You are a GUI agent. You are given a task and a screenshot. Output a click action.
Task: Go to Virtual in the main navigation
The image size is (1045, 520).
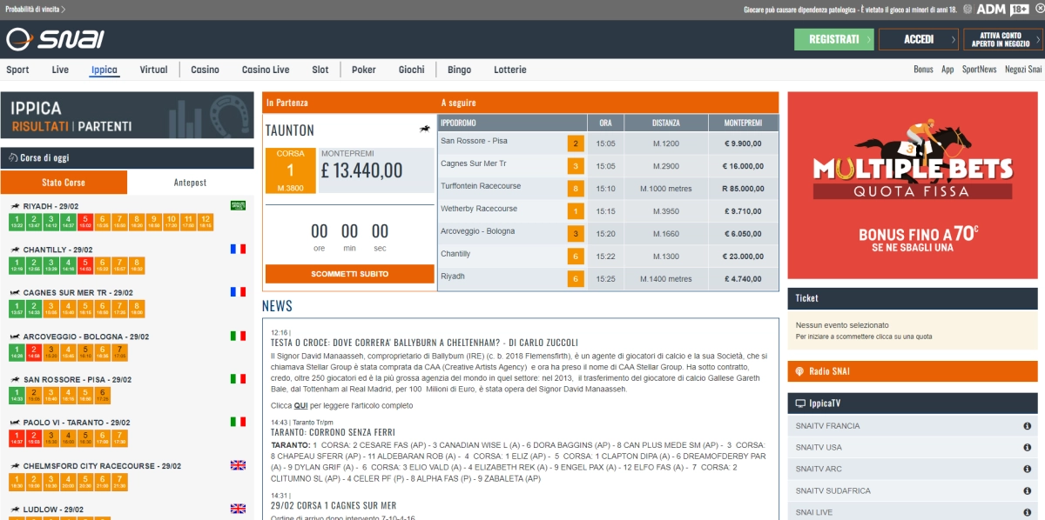(153, 70)
